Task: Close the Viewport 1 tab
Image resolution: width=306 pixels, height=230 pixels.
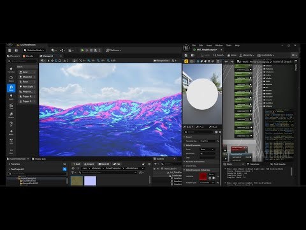Action: (x=61, y=56)
